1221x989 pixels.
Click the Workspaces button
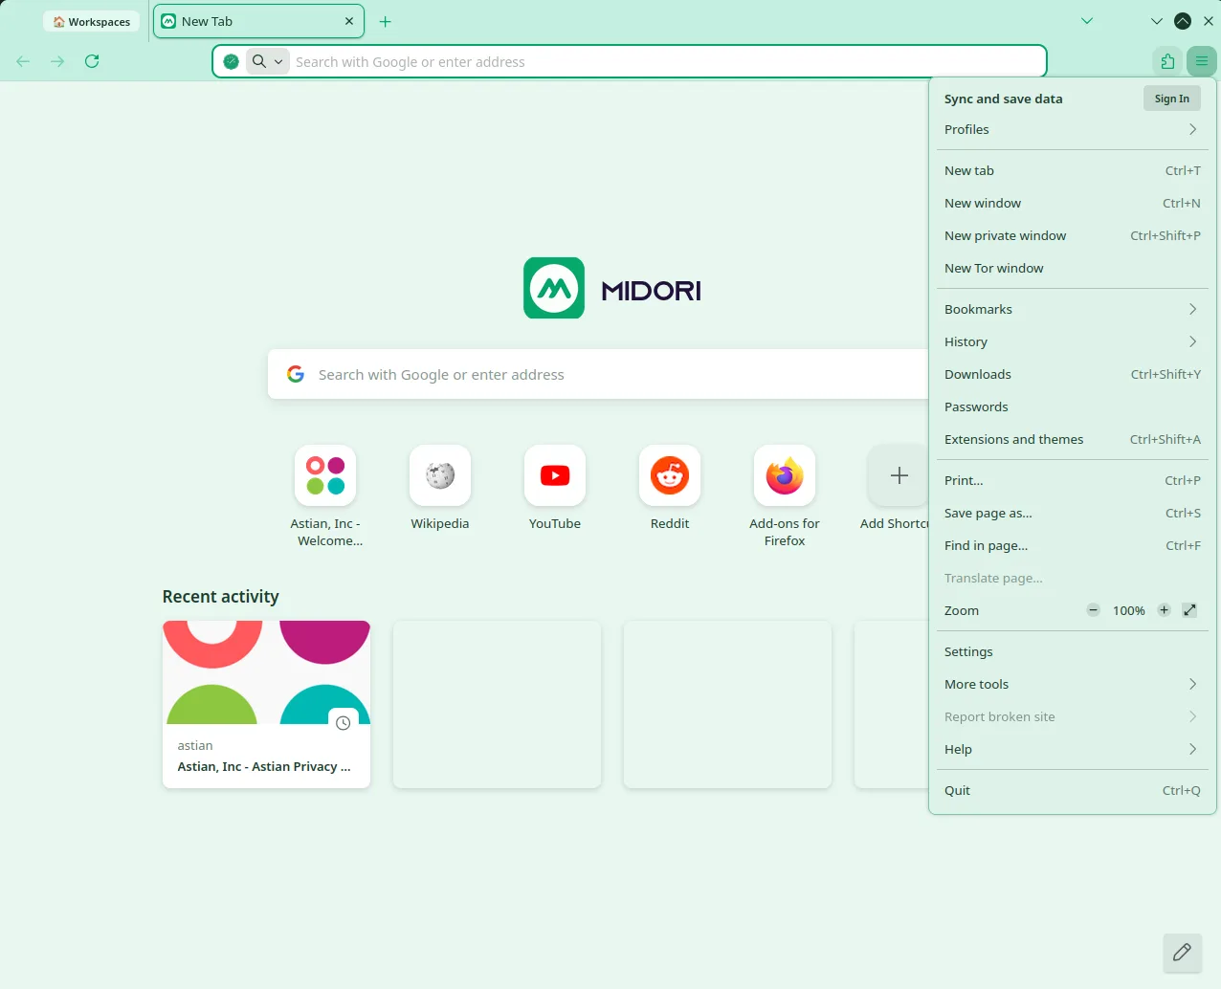coord(92,21)
